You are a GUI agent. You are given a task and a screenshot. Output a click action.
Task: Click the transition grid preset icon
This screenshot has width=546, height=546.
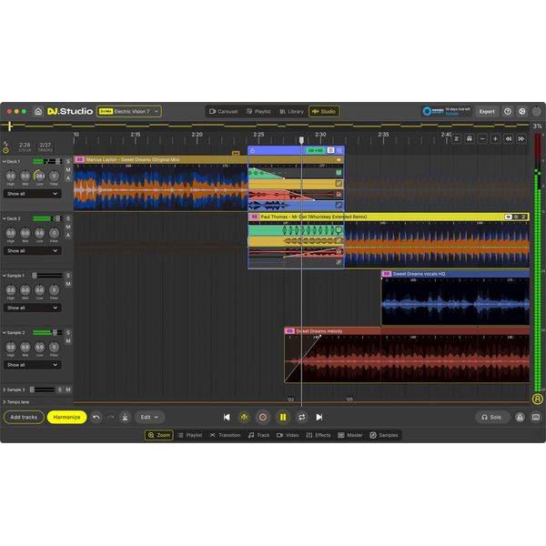[330, 150]
